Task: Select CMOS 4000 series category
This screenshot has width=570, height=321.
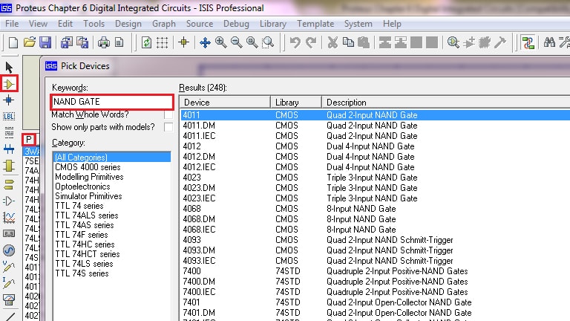Action: (x=88, y=167)
